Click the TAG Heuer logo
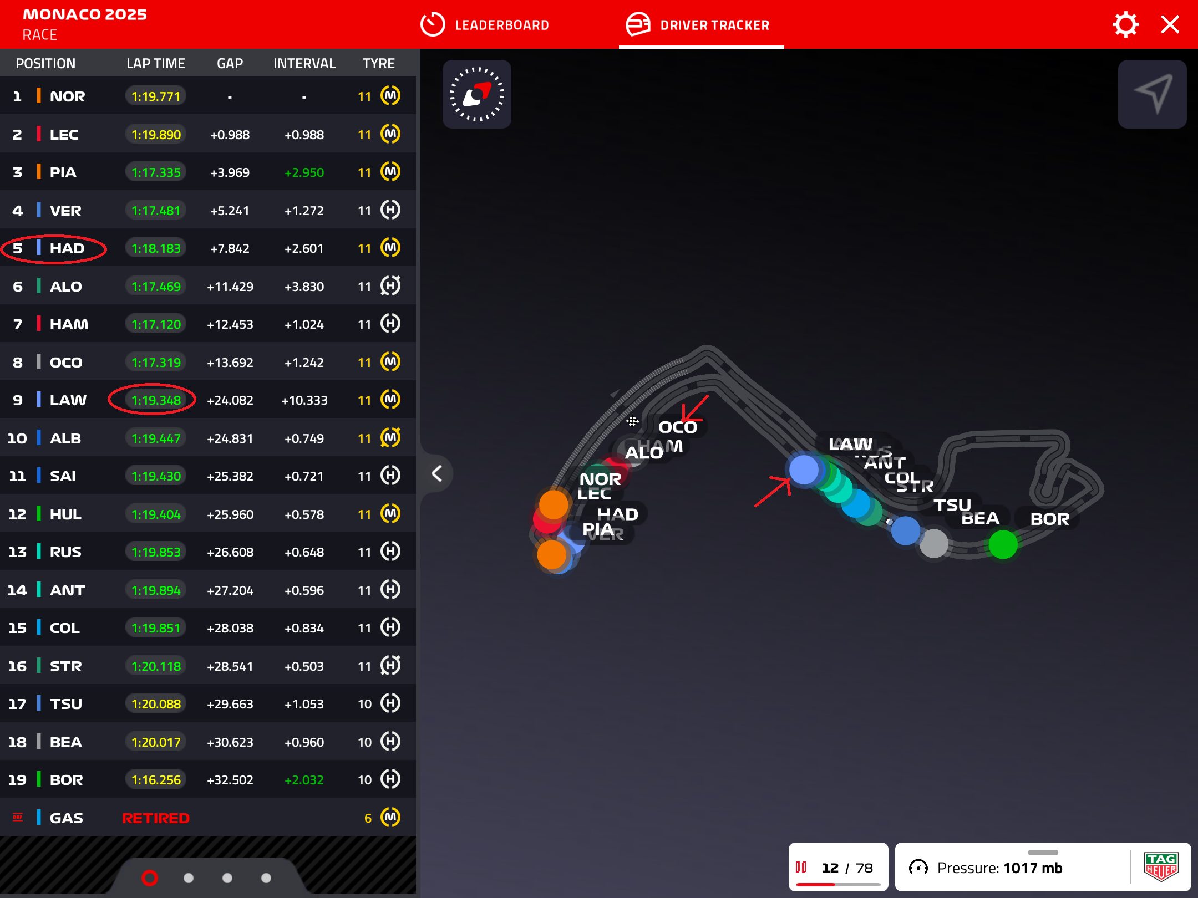The width and height of the screenshot is (1198, 898). click(1161, 868)
